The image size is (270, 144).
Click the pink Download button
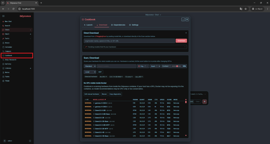click(x=181, y=41)
